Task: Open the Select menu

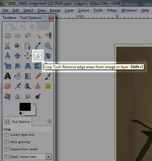Action: pyautogui.click(x=28, y=11)
